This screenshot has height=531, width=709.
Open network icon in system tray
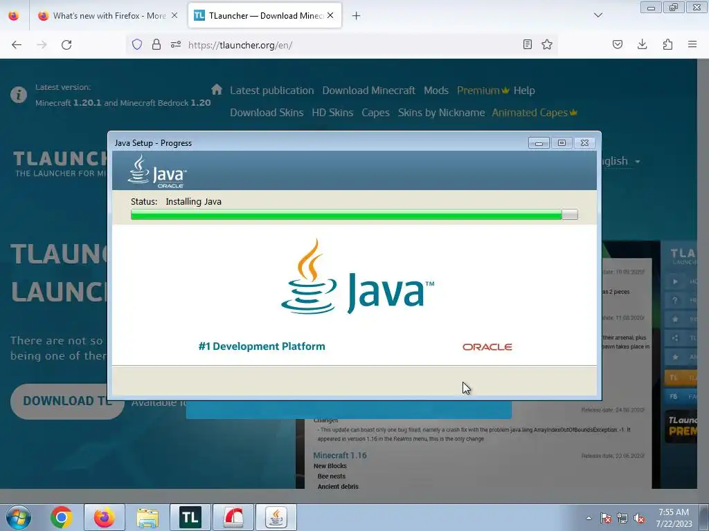(x=622, y=518)
